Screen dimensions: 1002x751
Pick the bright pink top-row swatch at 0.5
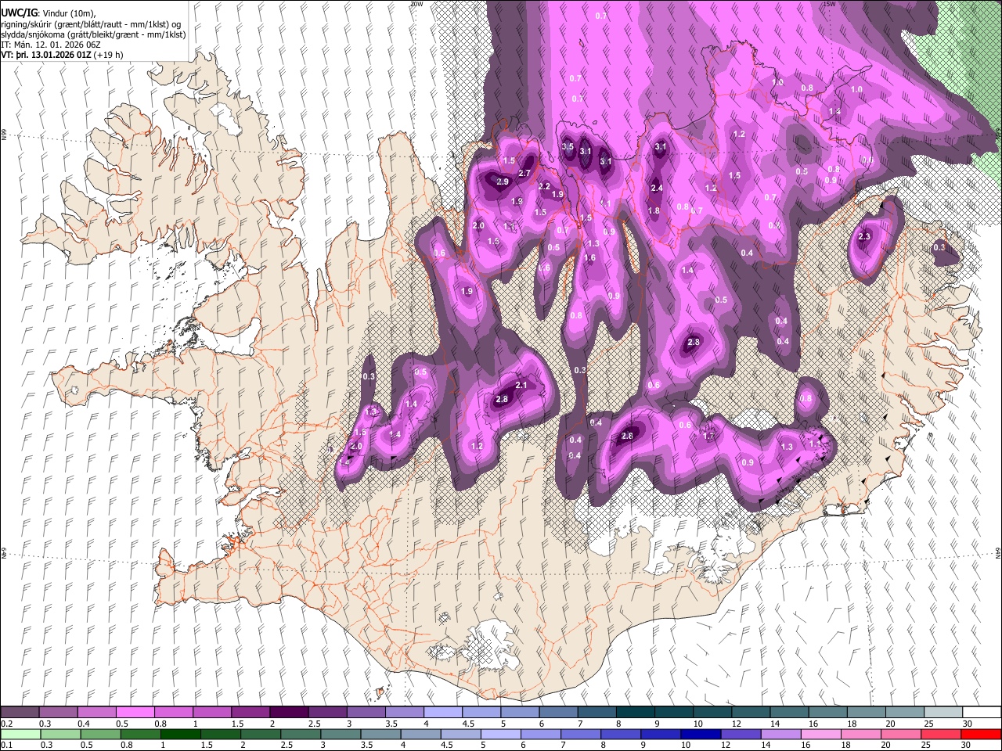[135, 713]
